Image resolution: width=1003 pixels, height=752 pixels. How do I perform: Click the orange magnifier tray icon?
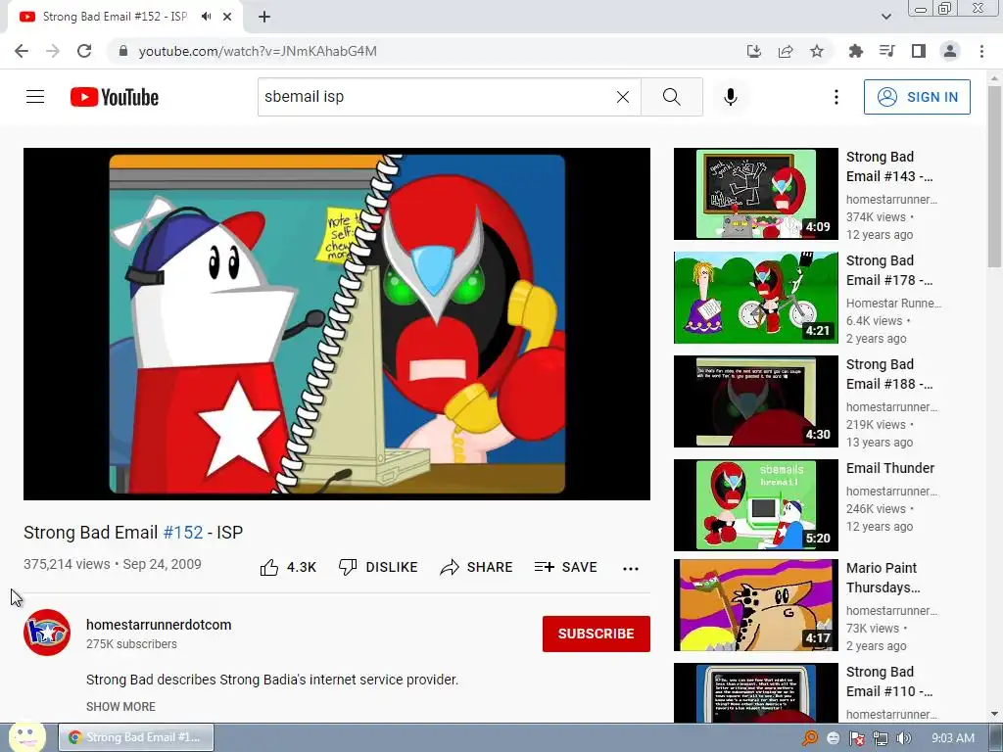click(810, 738)
